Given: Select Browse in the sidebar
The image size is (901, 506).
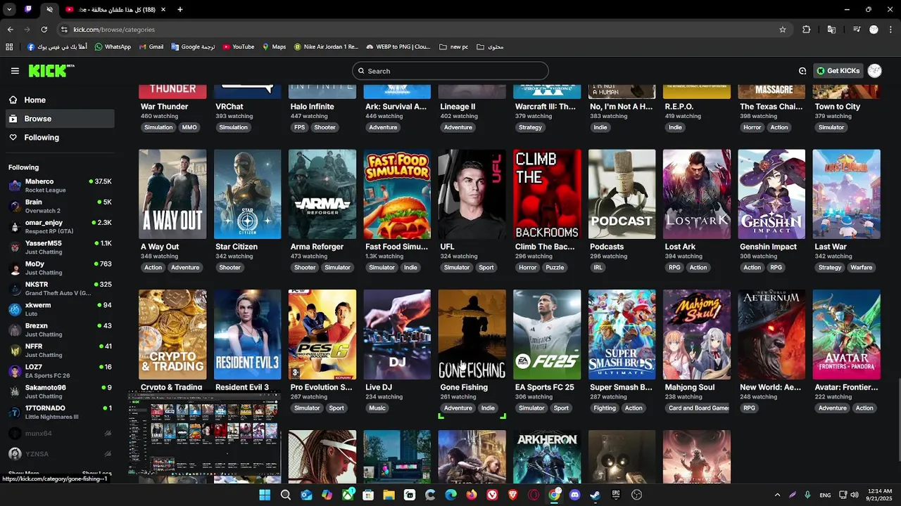Looking at the screenshot, I should (59, 119).
